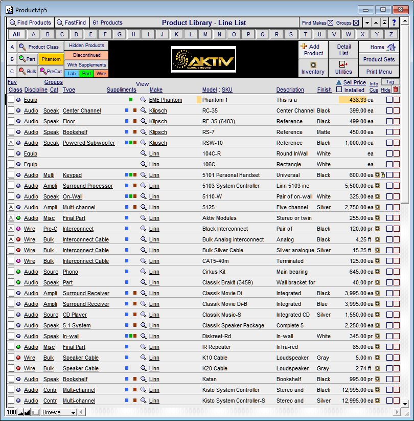Click the Bulk search icon
The width and height of the screenshot is (414, 421).
tap(22, 71)
